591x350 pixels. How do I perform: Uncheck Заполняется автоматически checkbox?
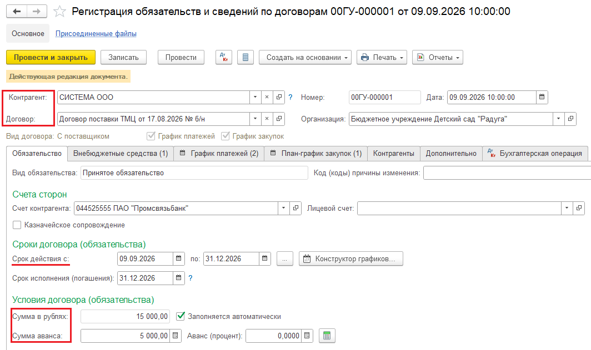click(181, 316)
